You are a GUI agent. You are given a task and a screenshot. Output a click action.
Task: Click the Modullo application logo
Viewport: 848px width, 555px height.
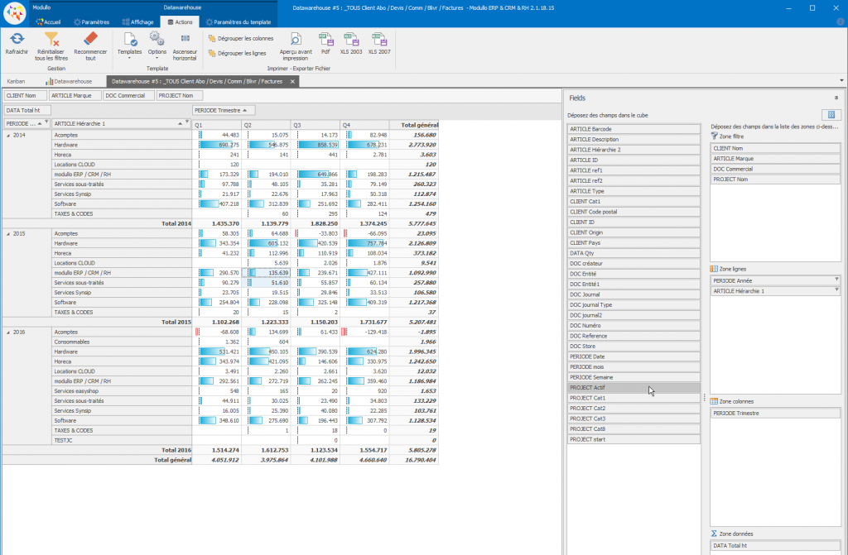tap(15, 13)
